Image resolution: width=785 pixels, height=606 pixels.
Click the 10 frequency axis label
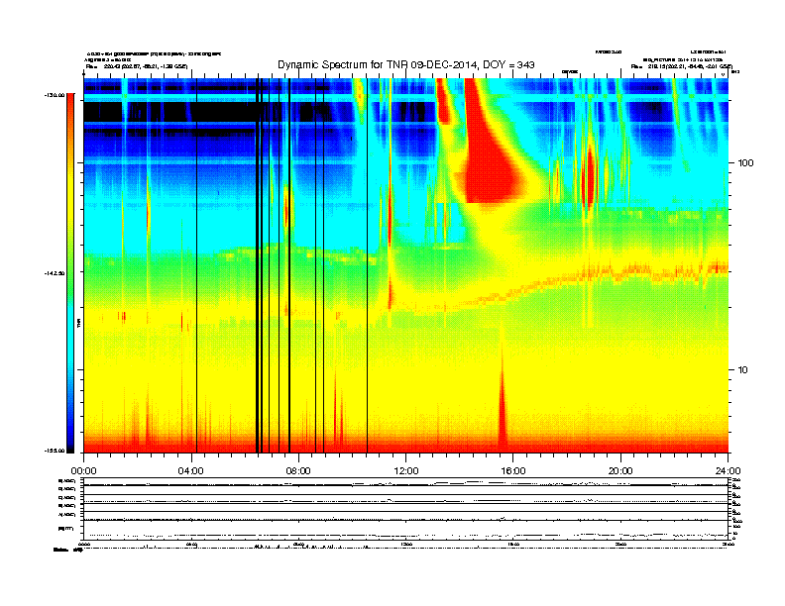click(x=742, y=370)
